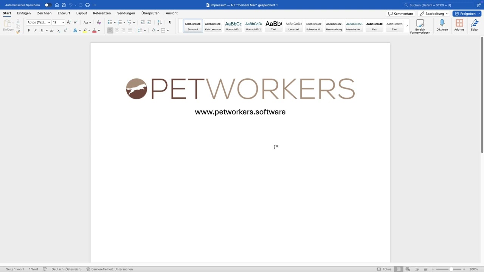Go to the Referenzen tab
This screenshot has height=272, width=484.
[102, 13]
